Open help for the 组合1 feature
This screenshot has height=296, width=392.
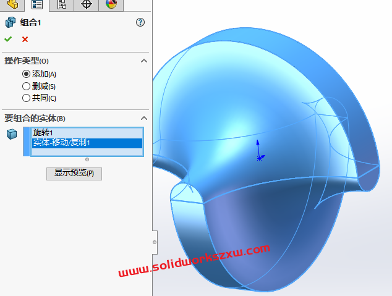click(x=140, y=22)
